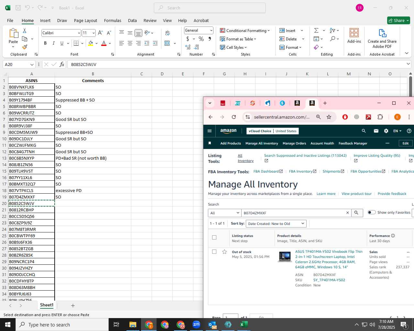Click search magnifier button beside ASIN field
The height and width of the screenshot is (331, 414).
[x=356, y=213]
